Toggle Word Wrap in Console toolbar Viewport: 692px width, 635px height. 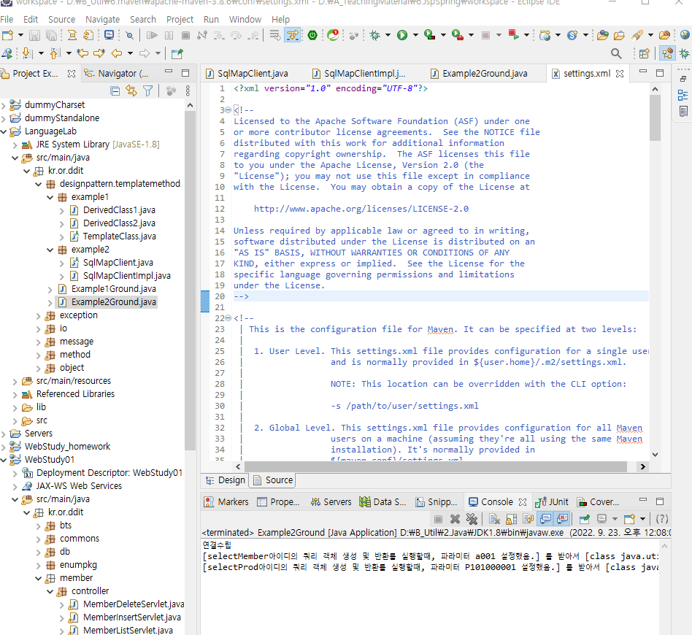pyautogui.click(x=528, y=519)
